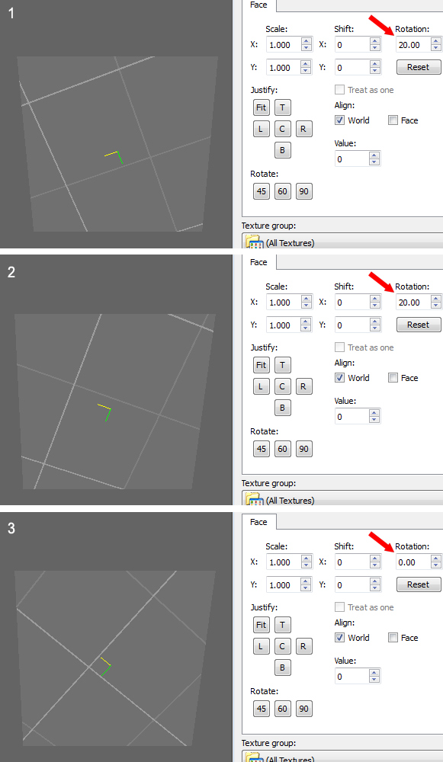The image size is (443, 762).
Task: Increase Shift Y with the up arrow in panel 3
Action: pyautogui.click(x=374, y=581)
